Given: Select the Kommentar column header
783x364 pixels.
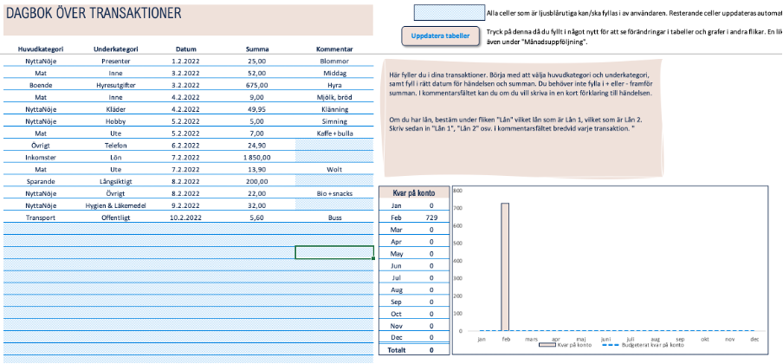Looking at the screenshot, I should point(333,49).
